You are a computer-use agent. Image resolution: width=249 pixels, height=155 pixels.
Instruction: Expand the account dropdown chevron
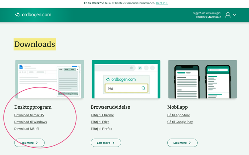click(234, 15)
